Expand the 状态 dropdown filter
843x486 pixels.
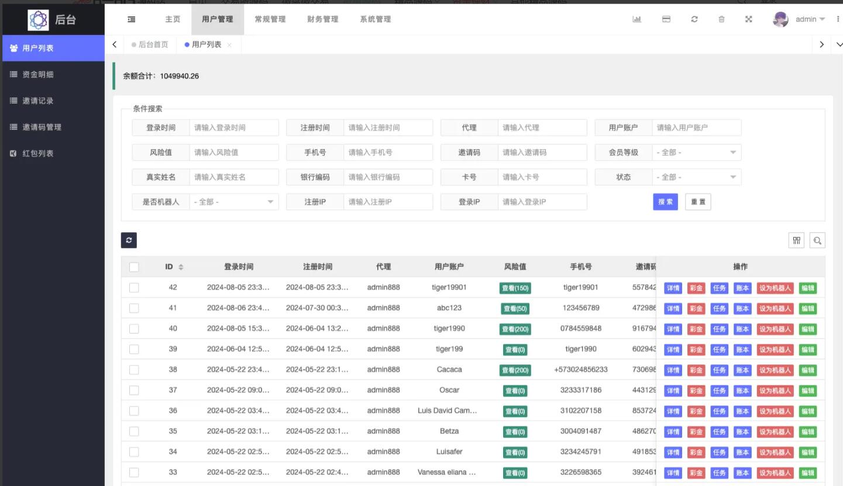[696, 177]
